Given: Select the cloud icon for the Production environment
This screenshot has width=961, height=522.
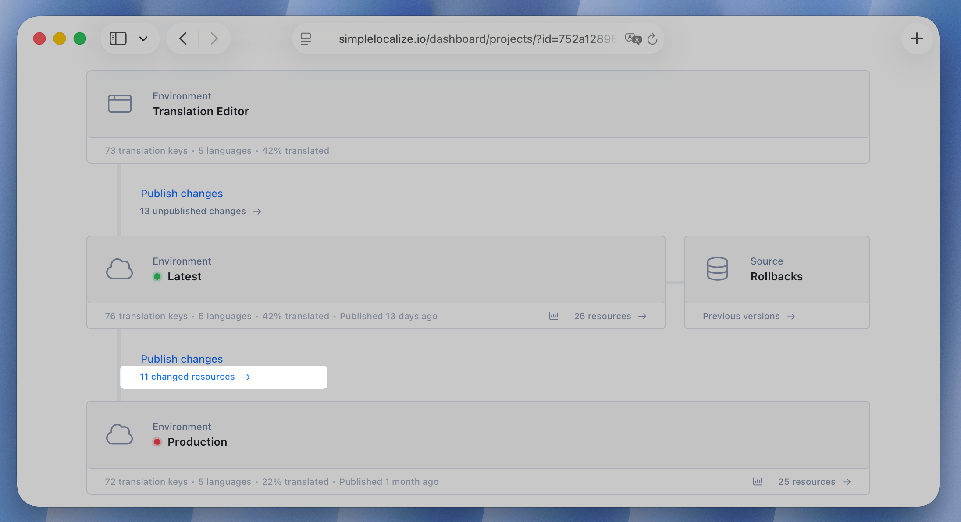Looking at the screenshot, I should (119, 434).
